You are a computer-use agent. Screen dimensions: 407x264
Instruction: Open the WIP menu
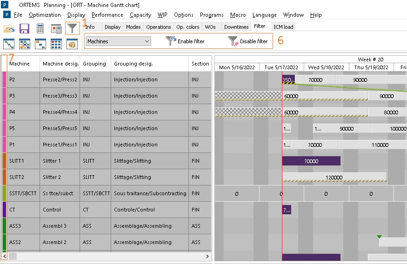pos(162,15)
